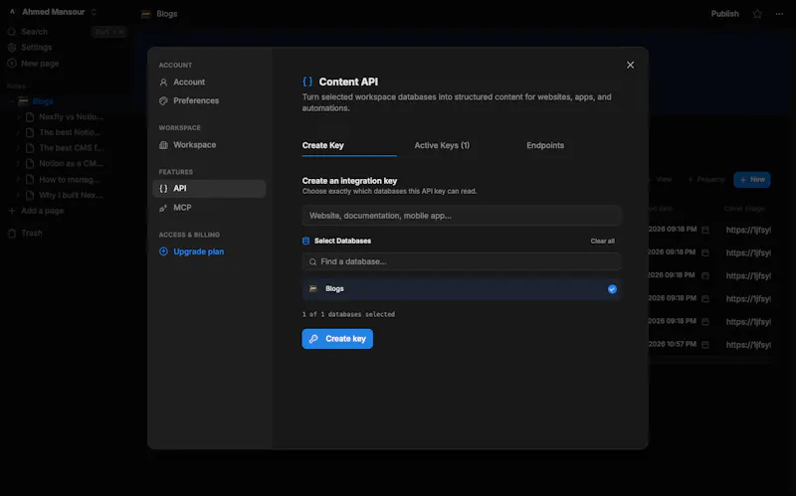Click the Blogs database row icon
796x496 pixels.
point(313,288)
